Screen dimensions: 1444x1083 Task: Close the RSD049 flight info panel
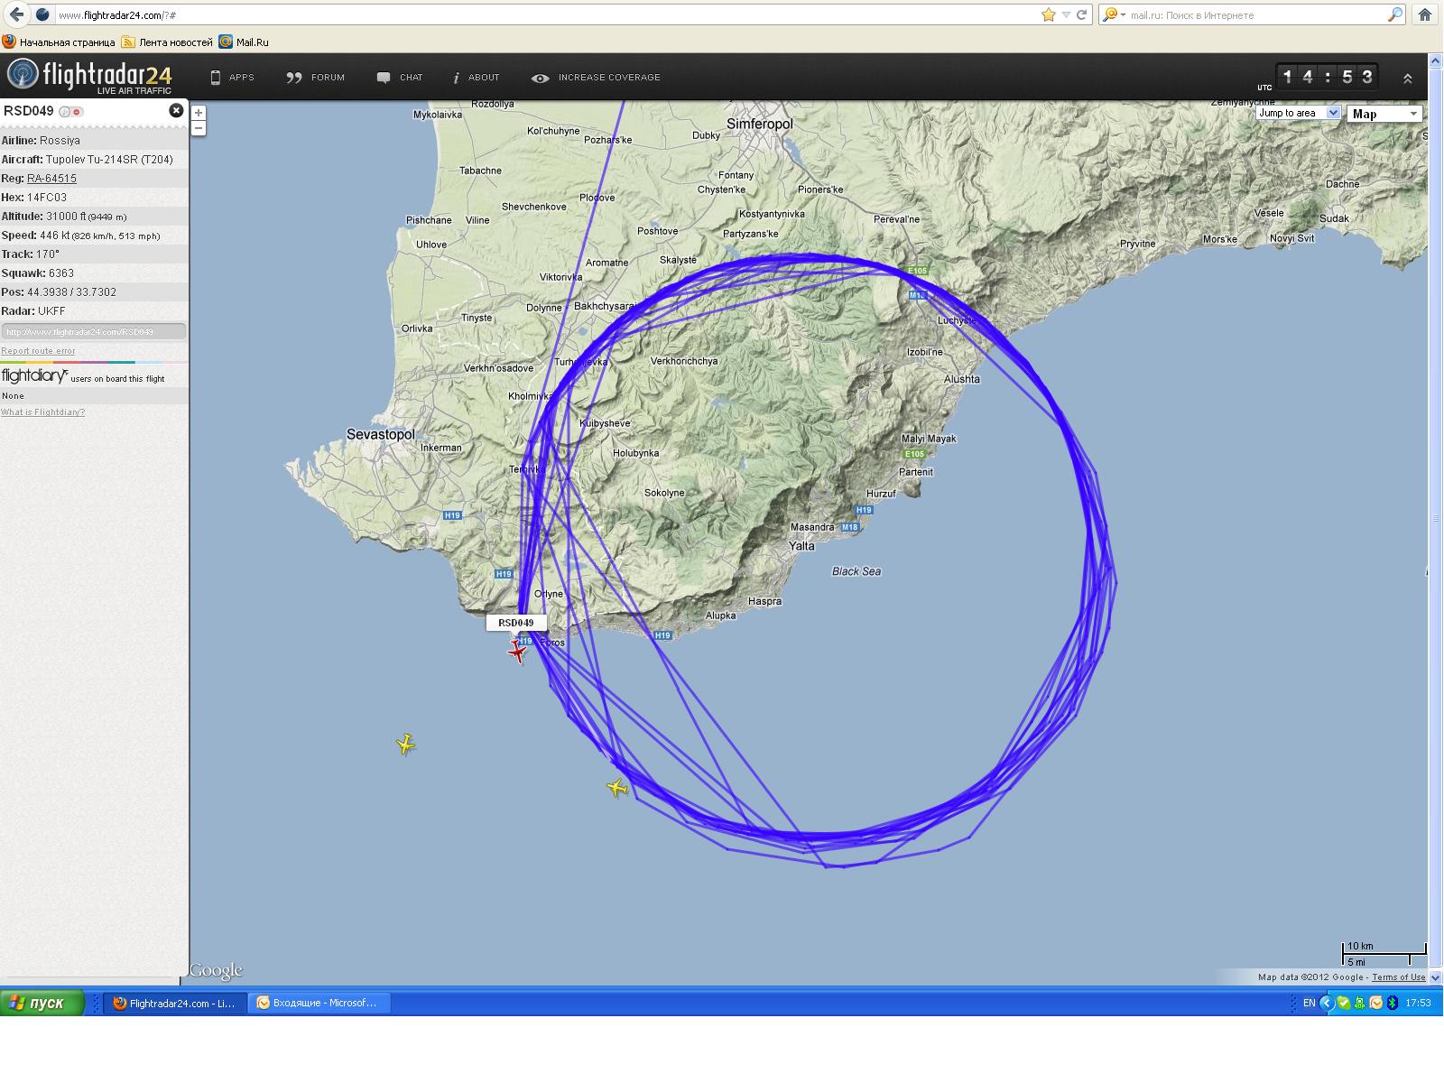(176, 110)
